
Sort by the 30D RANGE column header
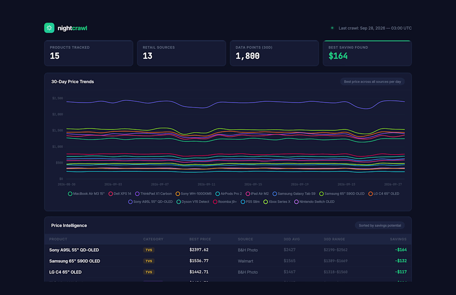(335, 239)
